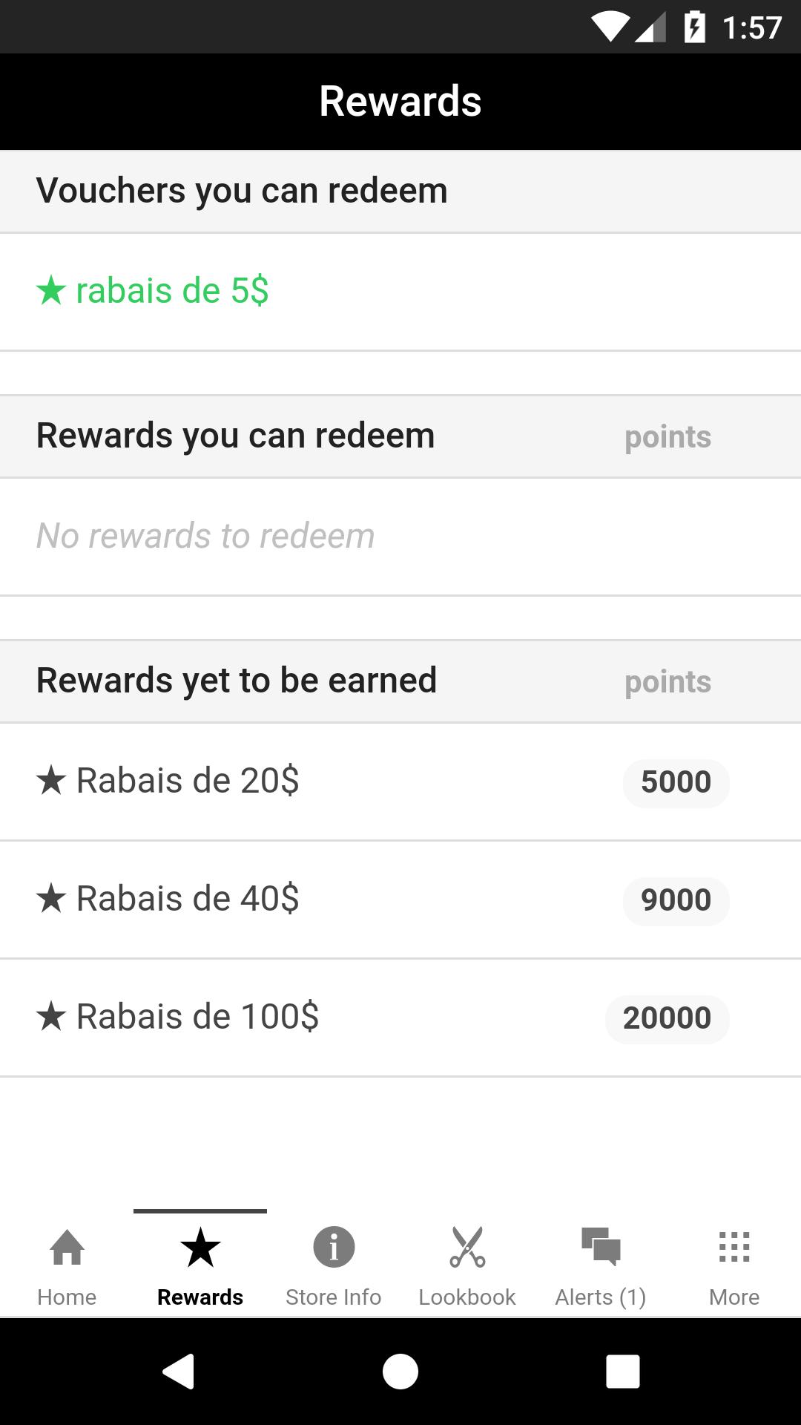Open the Rabais de 40$ reward row
This screenshot has height=1425, width=801.
click(x=188, y=899)
